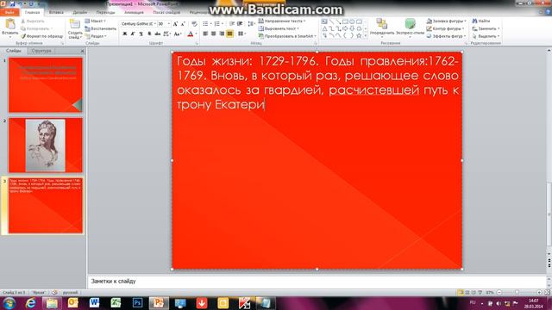The width and height of the screenshot is (552, 310).
Task: Click Format Painter (Формат по образцу)
Action: 42,36
